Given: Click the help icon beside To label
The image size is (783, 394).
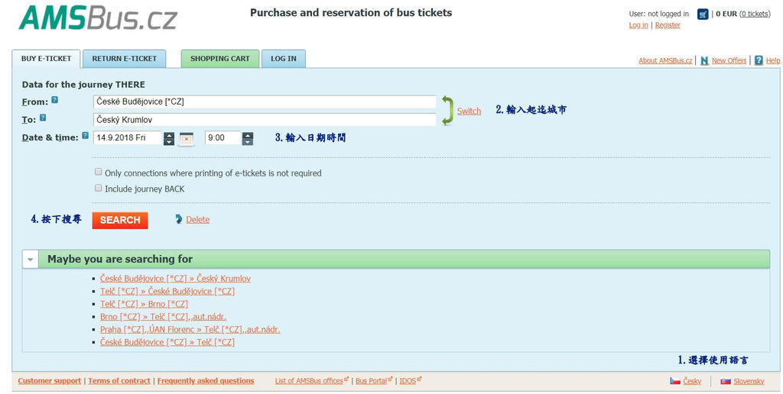Looking at the screenshot, I should 43,118.
